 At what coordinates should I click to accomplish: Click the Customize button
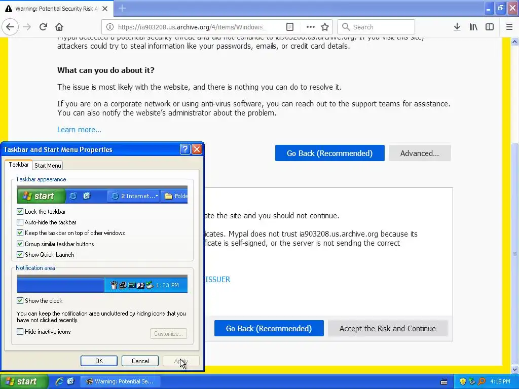click(168, 333)
